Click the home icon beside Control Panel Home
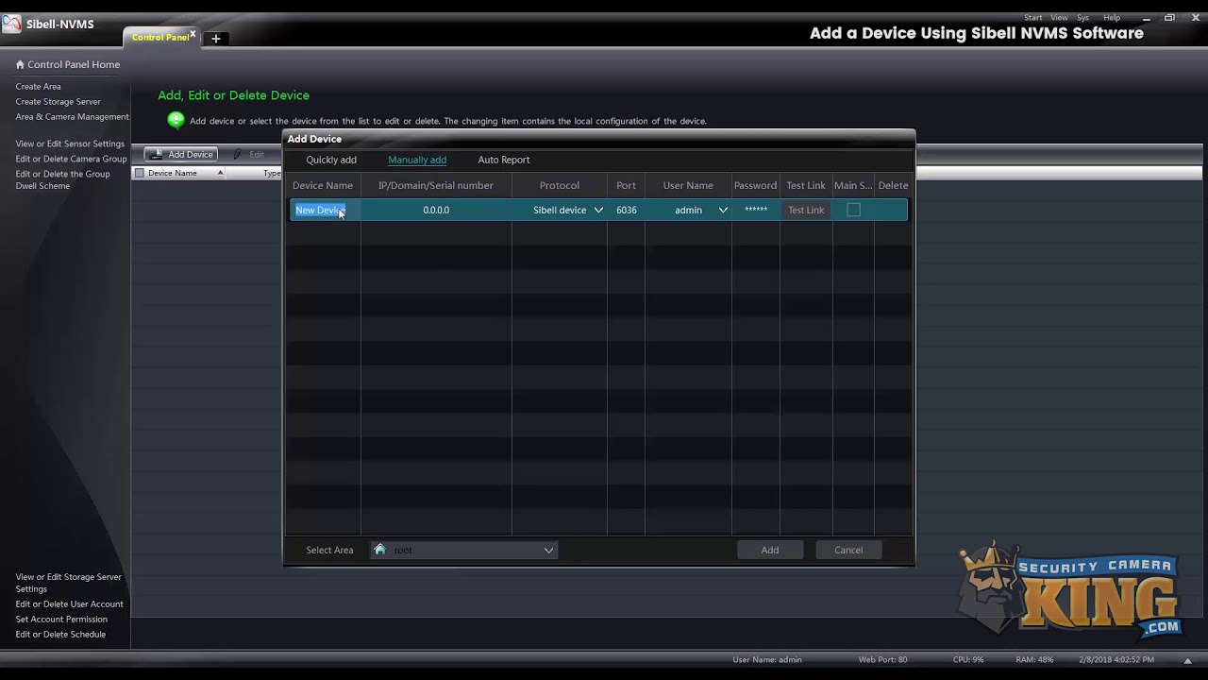This screenshot has width=1208, height=680. (x=20, y=64)
